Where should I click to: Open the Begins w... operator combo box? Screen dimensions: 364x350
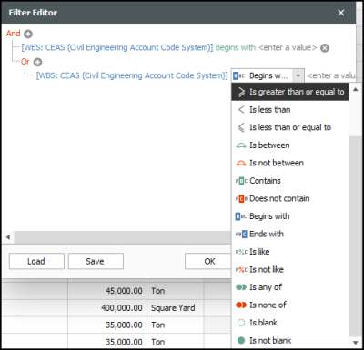click(268, 75)
